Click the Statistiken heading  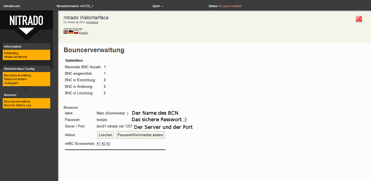point(74,61)
